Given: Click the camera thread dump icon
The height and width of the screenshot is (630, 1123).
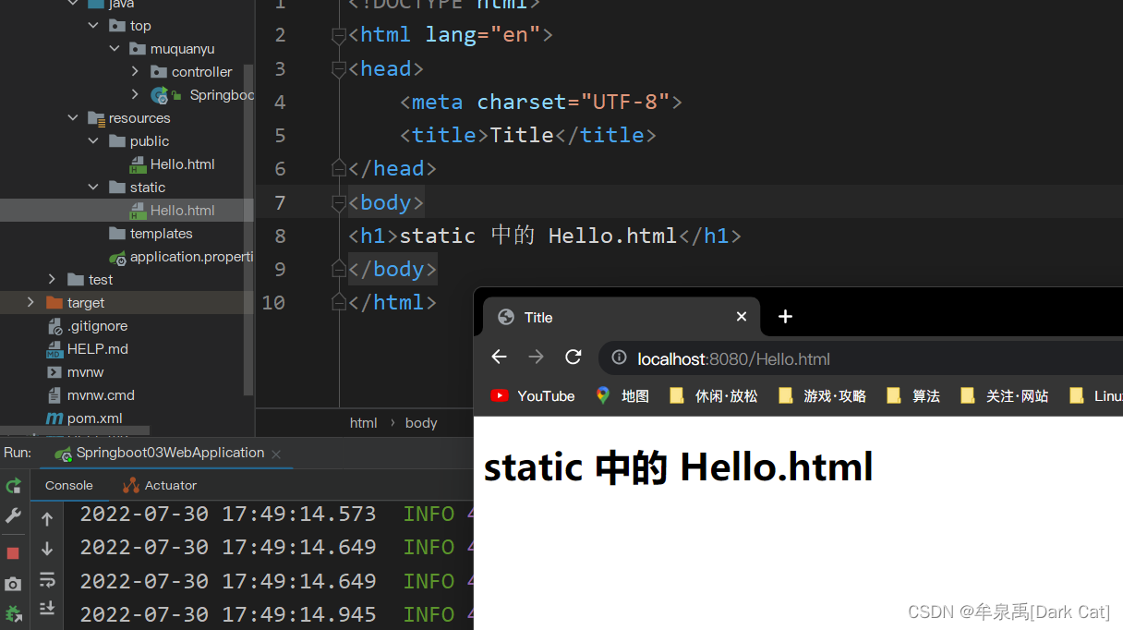Looking at the screenshot, I should point(13,584).
